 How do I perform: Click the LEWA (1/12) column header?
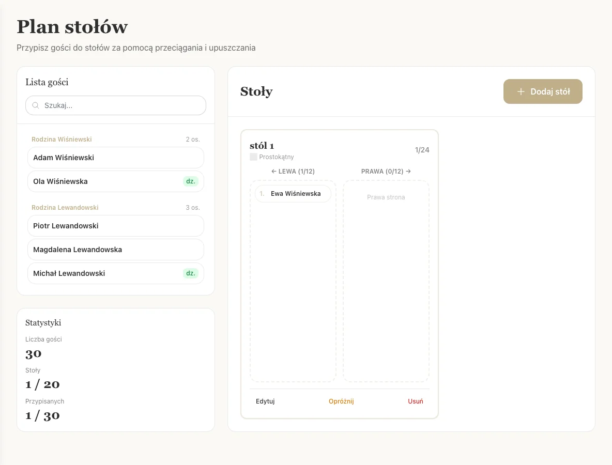[293, 172]
